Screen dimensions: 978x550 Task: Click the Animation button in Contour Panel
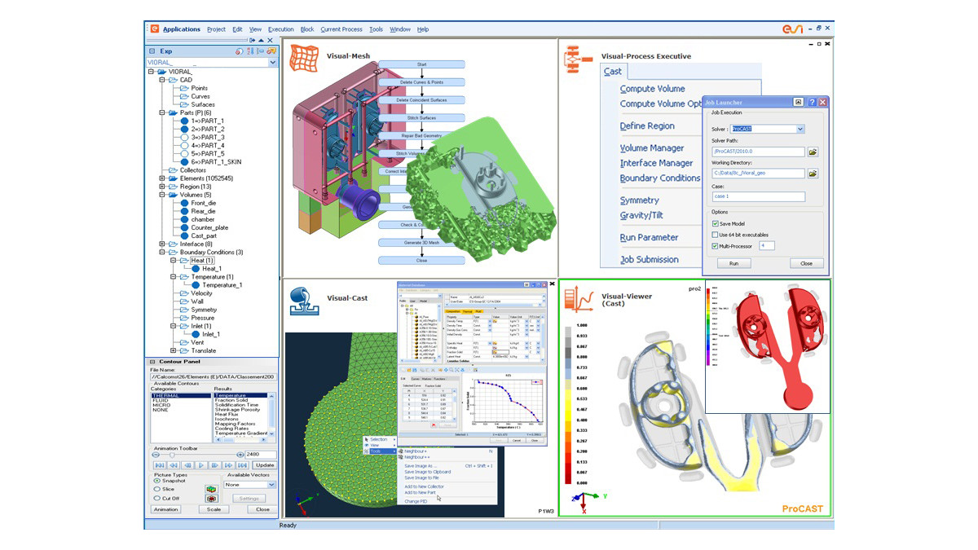(166, 509)
